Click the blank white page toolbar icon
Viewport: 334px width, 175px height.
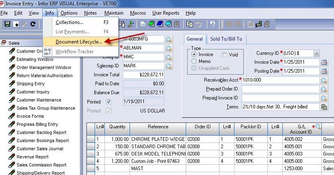pyautogui.click(x=143, y=24)
